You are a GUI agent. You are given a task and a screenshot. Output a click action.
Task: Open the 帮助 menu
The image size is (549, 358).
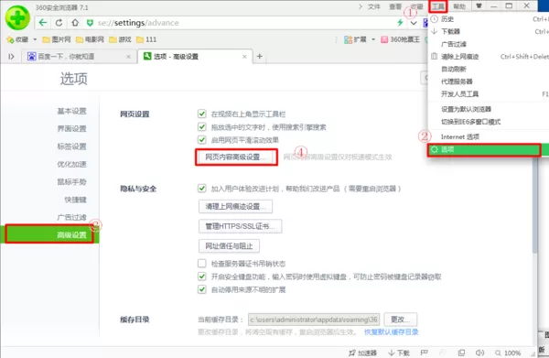(x=459, y=6)
